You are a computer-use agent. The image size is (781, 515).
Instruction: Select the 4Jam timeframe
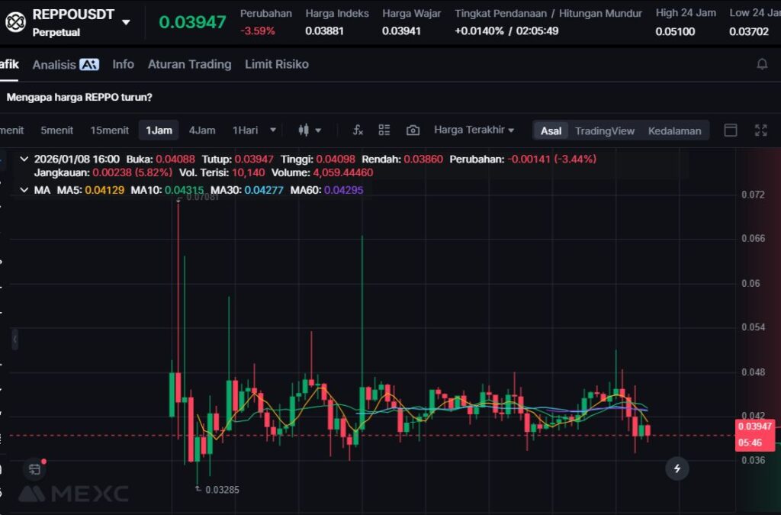(x=202, y=130)
